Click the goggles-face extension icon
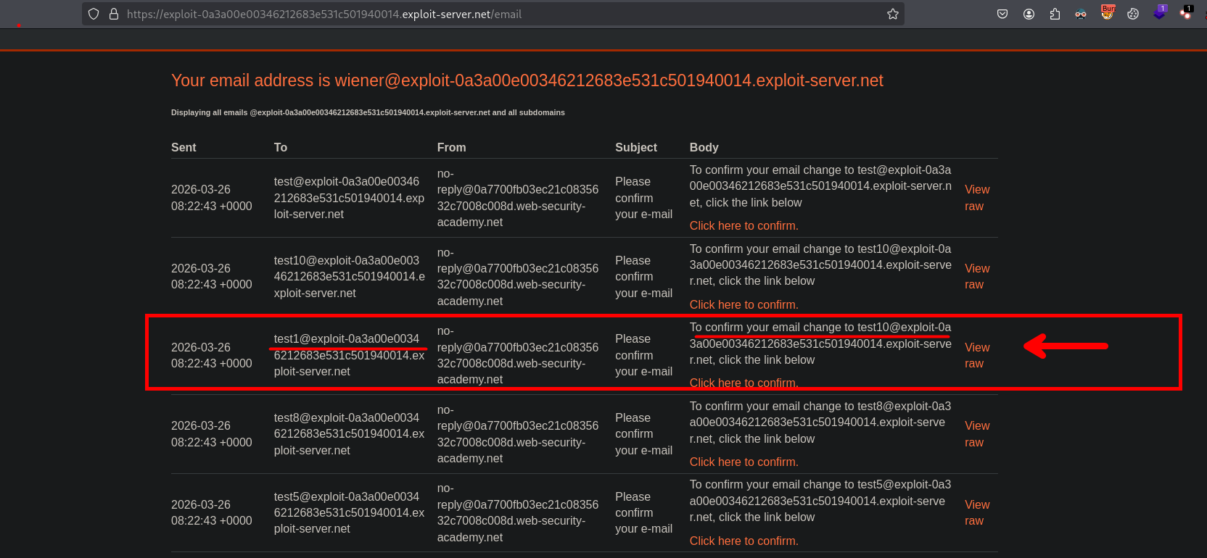The height and width of the screenshot is (558, 1207). click(1081, 14)
